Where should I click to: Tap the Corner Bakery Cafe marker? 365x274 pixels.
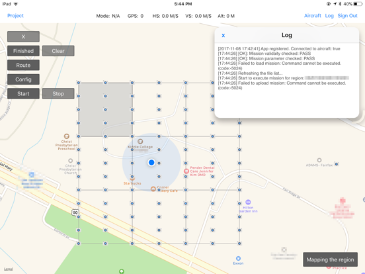point(153,189)
